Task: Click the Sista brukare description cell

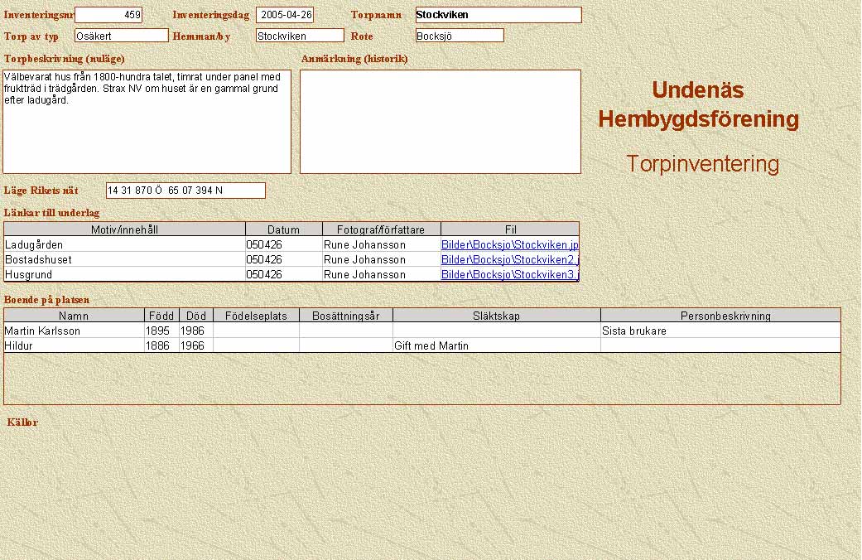Action: coord(720,331)
